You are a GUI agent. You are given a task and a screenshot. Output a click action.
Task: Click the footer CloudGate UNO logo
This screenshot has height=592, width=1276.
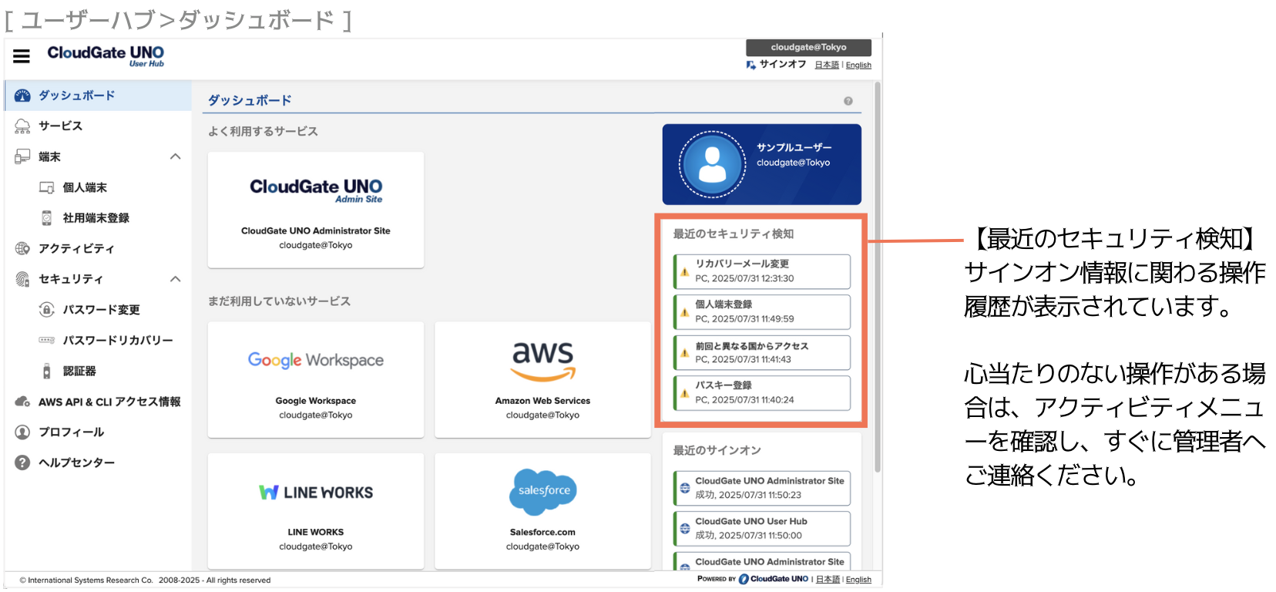pos(774,579)
